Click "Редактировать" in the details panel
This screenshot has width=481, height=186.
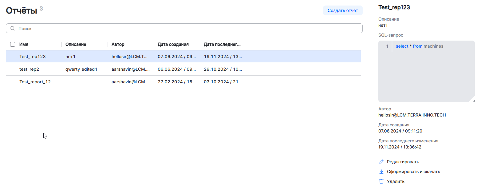pos(403,162)
